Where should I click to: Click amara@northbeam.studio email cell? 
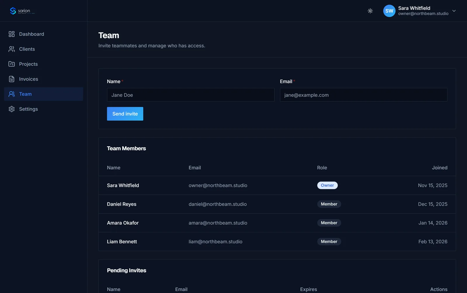pyautogui.click(x=218, y=223)
